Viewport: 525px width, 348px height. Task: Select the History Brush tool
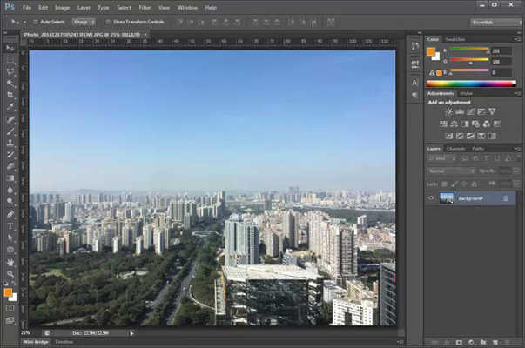point(10,155)
